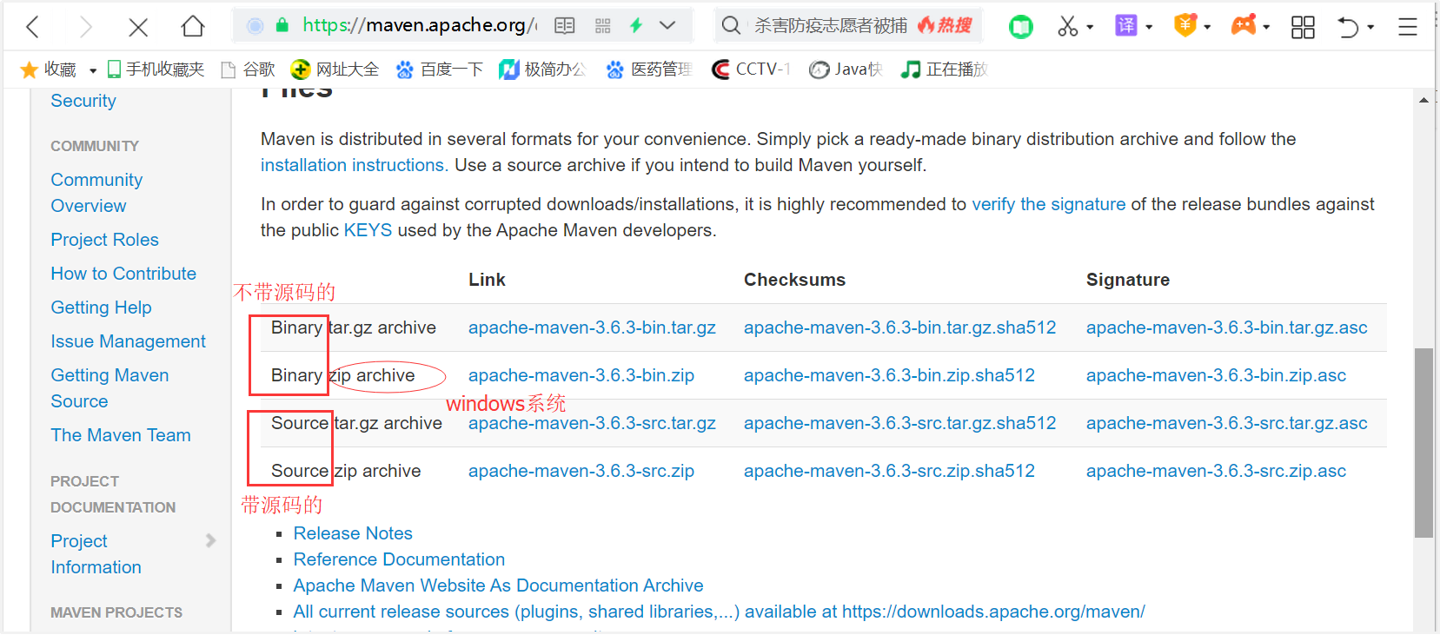Screen dimensions: 1440x635
Task: Open the Reference Documentation link
Action: click(399, 559)
